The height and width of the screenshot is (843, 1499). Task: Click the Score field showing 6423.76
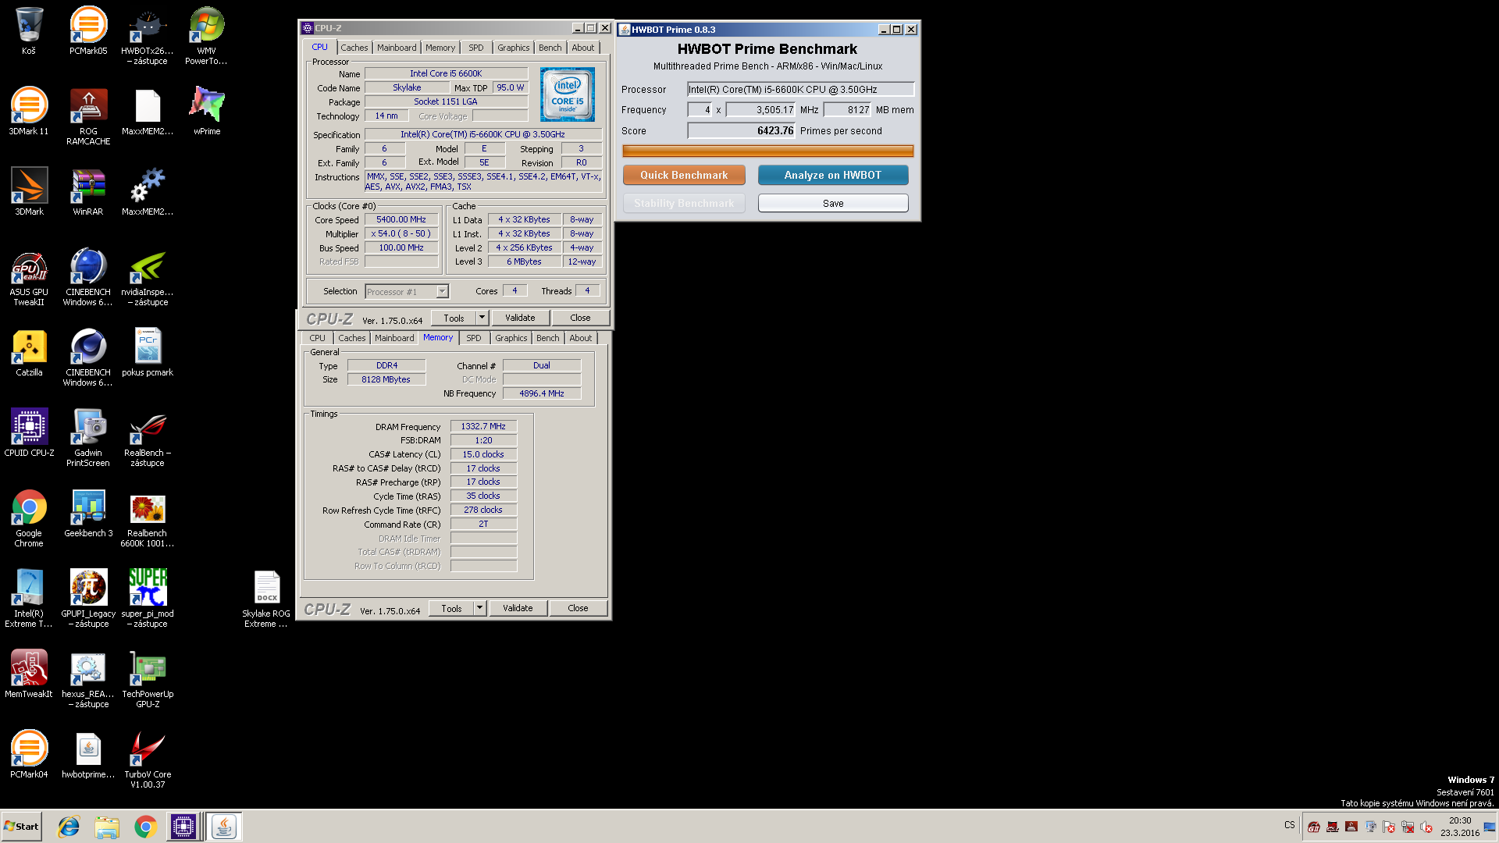pos(741,131)
